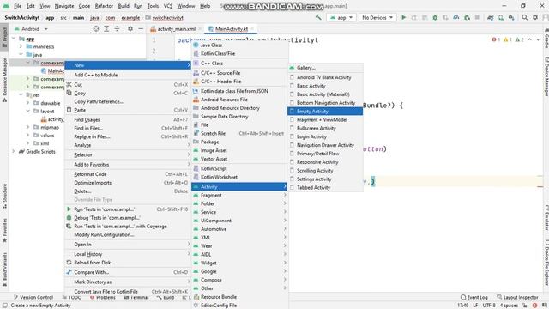
Task: Collapse the app module tree node
Action: (14, 39)
